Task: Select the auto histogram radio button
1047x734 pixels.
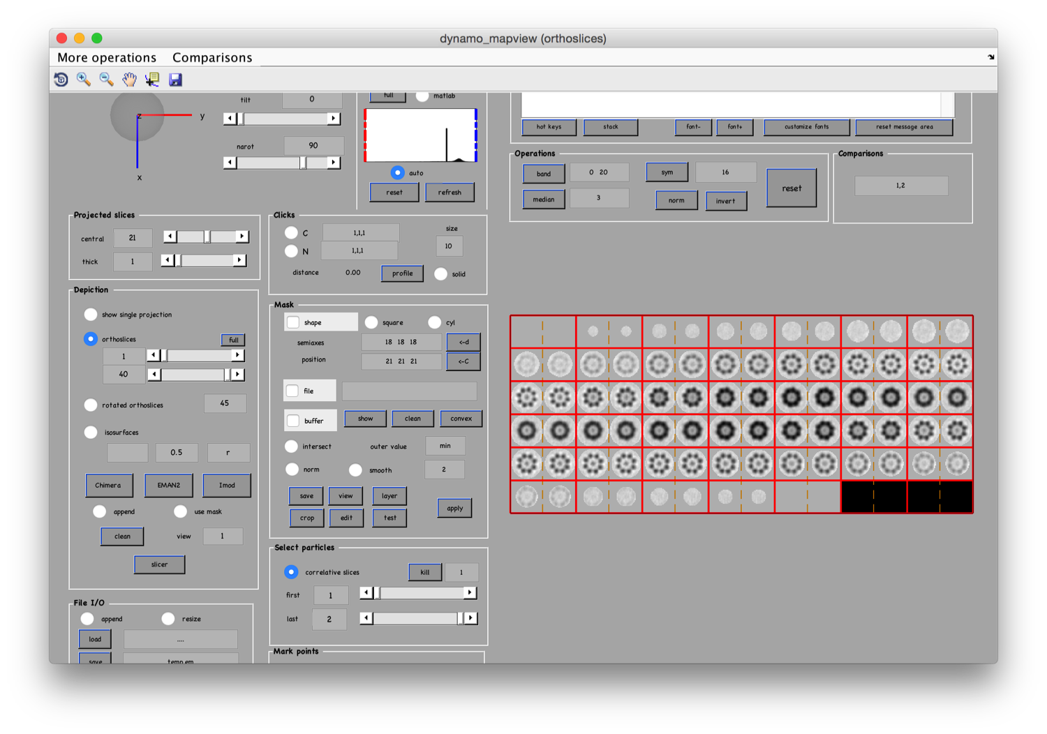Action: click(398, 172)
